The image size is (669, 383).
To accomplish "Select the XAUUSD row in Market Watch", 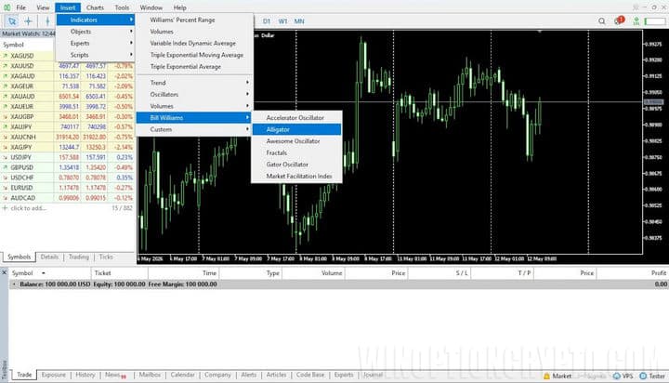I will click(x=68, y=66).
